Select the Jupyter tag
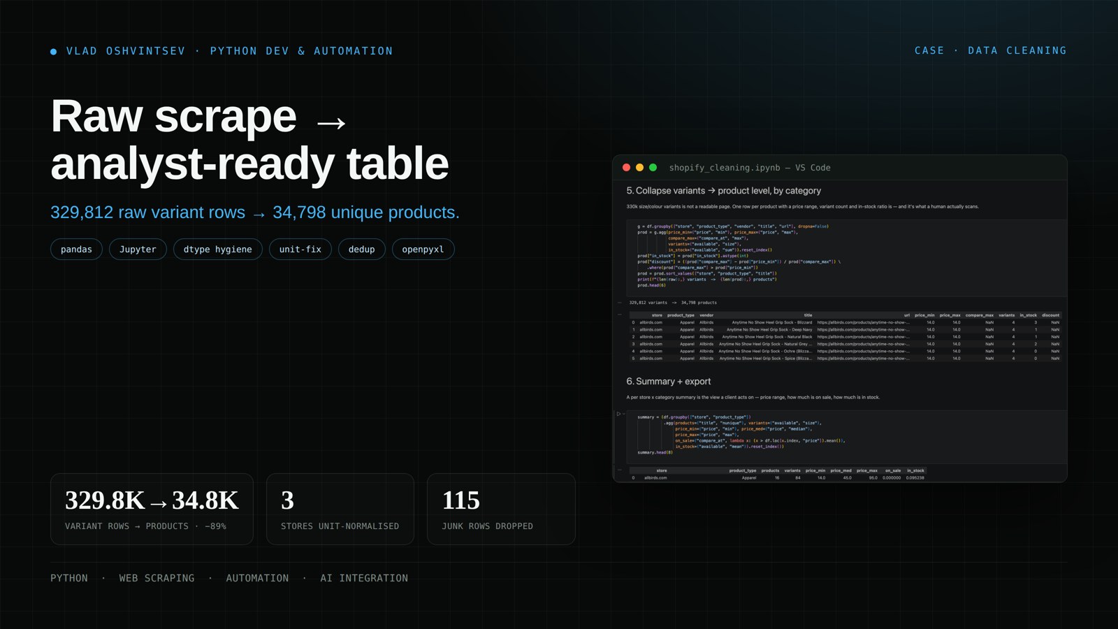The width and height of the screenshot is (1118, 629). pos(138,250)
